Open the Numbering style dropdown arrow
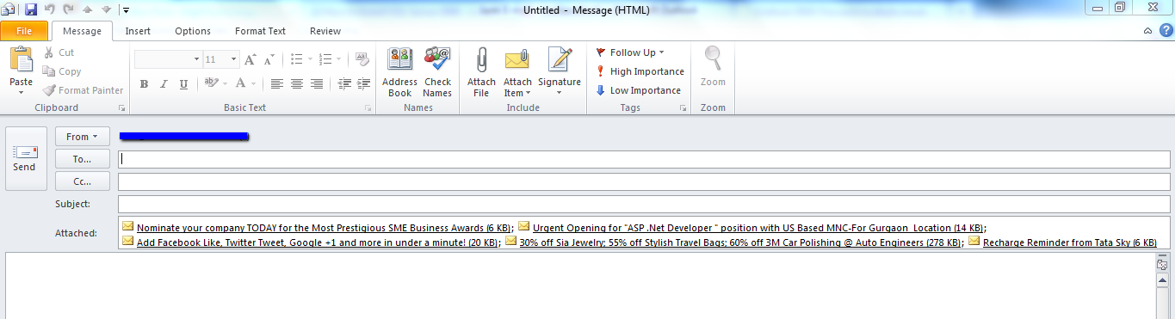The height and width of the screenshot is (319, 1175). pos(338,59)
